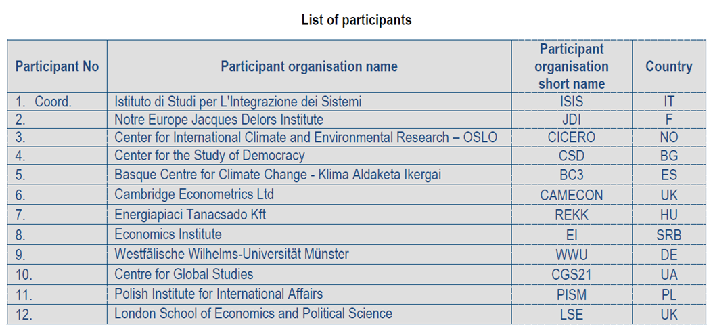The width and height of the screenshot is (711, 329).
Task: Select the 'Notre Europe Jacques Delors Institute' cell
Action: point(219,120)
